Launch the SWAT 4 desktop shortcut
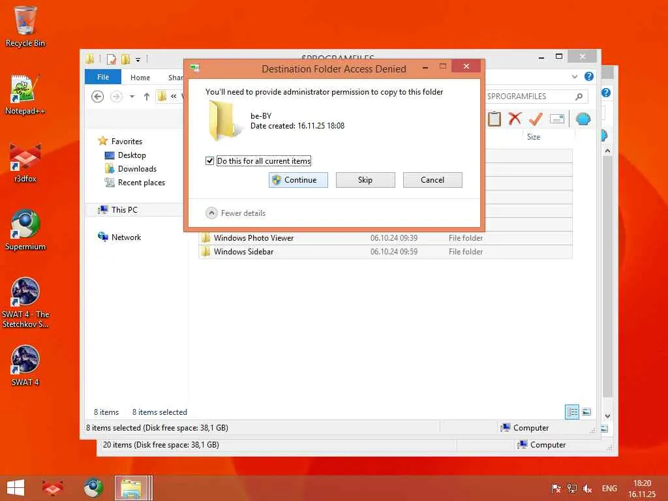Viewport: 668px width, 501px height. tap(25, 365)
